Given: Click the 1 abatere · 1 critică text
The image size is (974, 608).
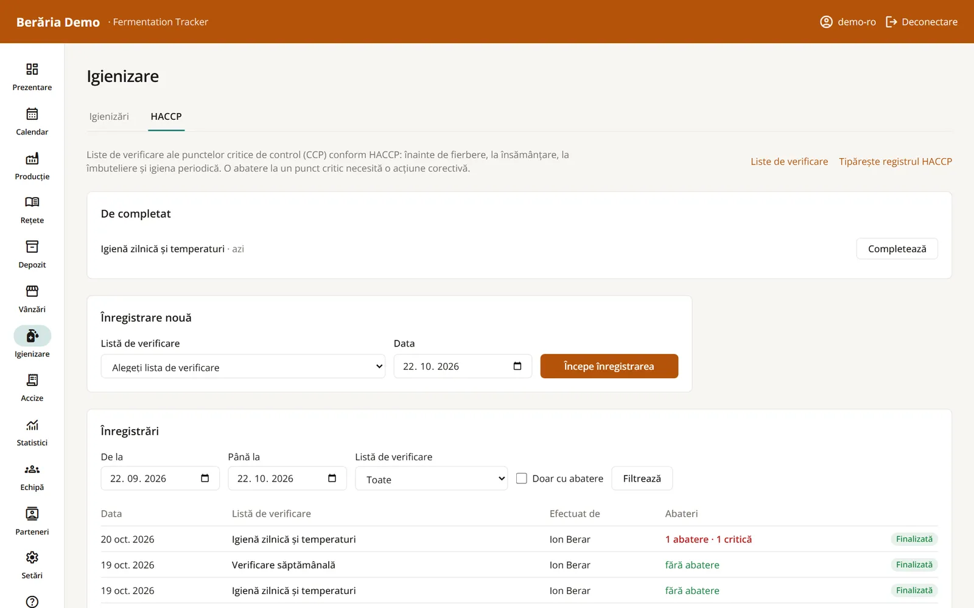Looking at the screenshot, I should pyautogui.click(x=708, y=539).
